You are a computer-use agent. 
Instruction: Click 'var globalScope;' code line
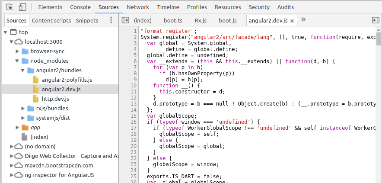(x=172, y=116)
